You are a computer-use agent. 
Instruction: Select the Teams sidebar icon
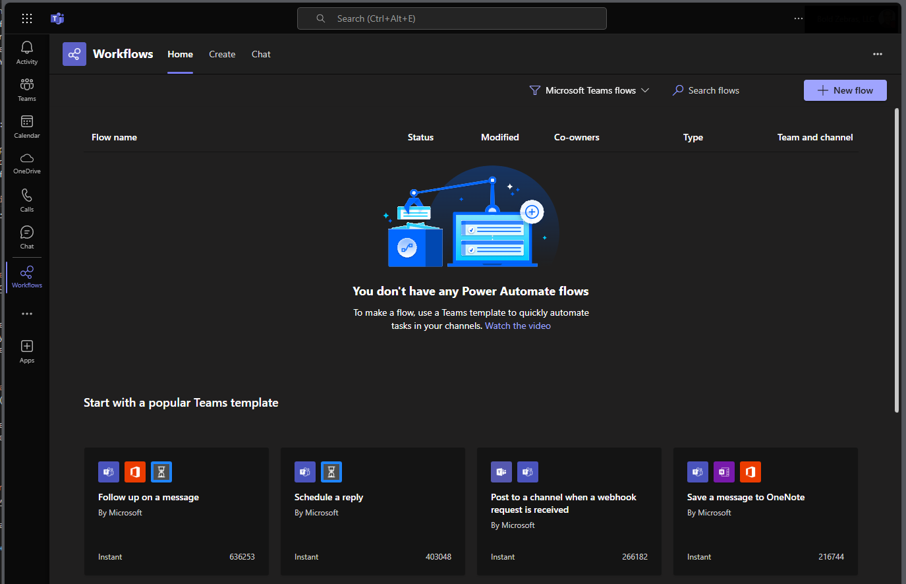point(26,89)
